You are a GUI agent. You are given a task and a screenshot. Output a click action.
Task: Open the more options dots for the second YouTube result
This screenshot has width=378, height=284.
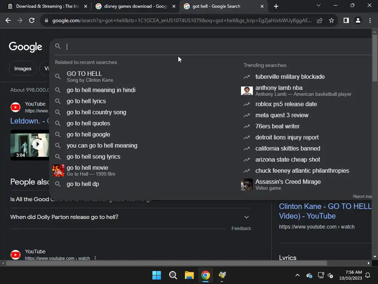pyautogui.click(x=95, y=258)
